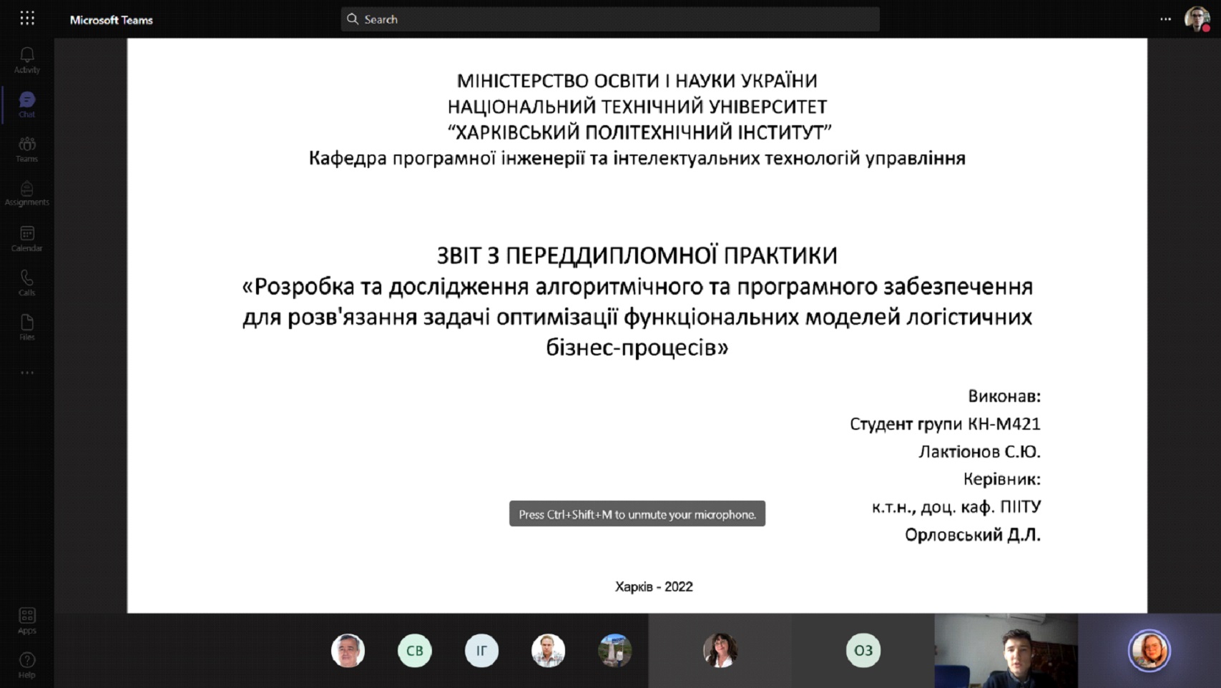Select the participant with initials ОЗ

click(863, 651)
